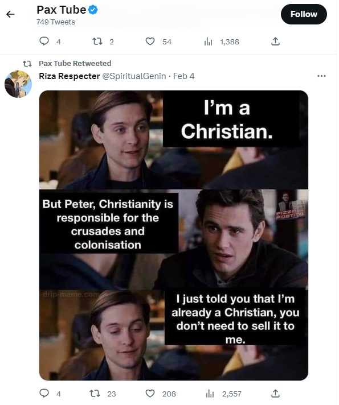Like the top tweet with 54 likes
Viewport: 339px width, 405px height.
coord(151,42)
